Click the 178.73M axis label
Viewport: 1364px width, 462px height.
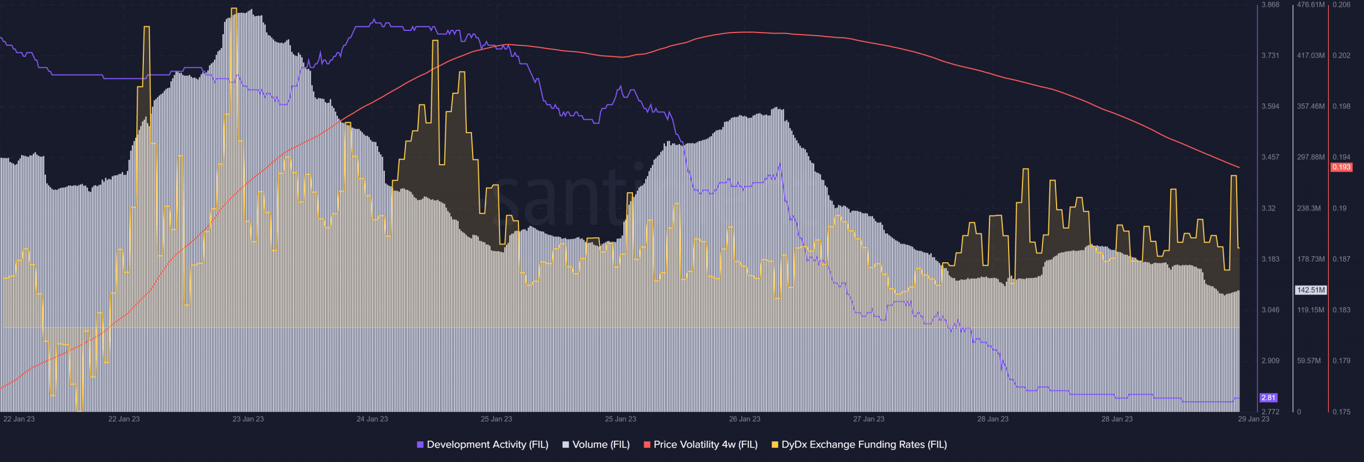(1311, 259)
